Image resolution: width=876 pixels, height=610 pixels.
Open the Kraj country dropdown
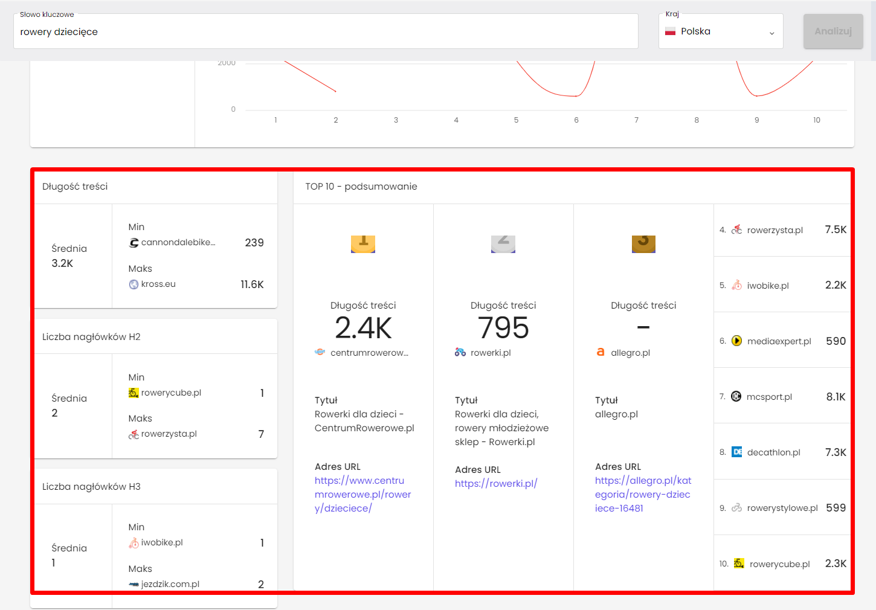pyautogui.click(x=721, y=31)
